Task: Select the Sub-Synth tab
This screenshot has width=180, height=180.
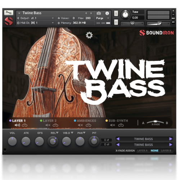Action: click(117, 121)
